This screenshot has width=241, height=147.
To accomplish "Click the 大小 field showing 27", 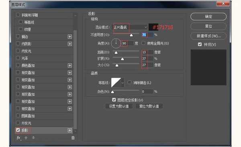I will 147,65.
